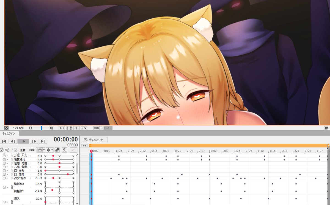Toggle keyframe face icon for 左眉 角度 row

(x=4, y=163)
